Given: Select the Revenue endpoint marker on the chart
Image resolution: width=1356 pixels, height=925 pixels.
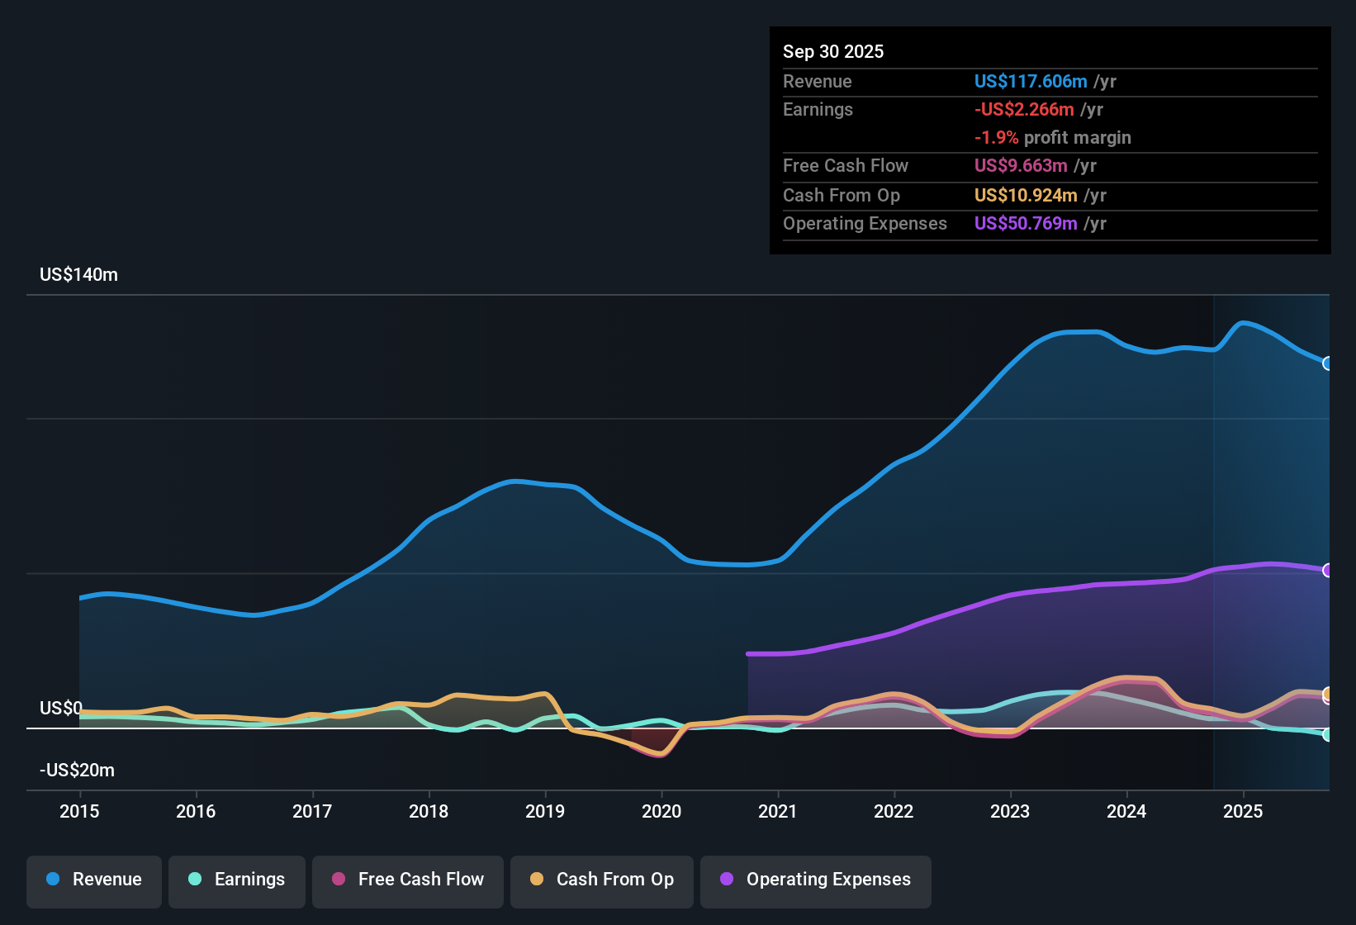Looking at the screenshot, I should click(x=1328, y=363).
